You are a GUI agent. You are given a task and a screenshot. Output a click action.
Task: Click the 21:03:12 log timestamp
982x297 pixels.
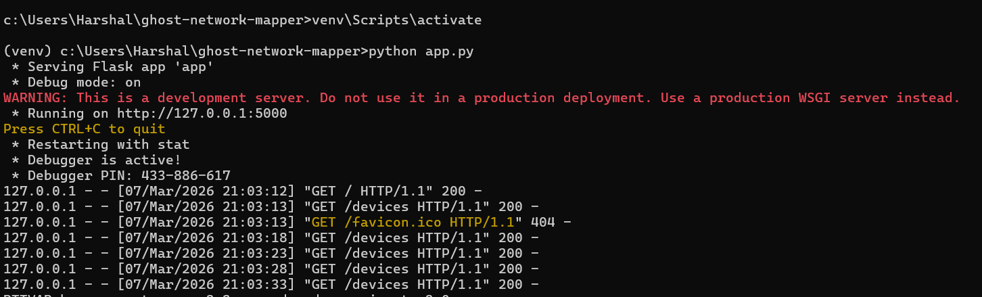pyautogui.click(x=258, y=191)
